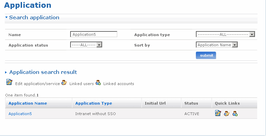Image resolution: width=266 pixels, height=136 pixels.
Task: Click the 'Sort by' label
Action: pos(142,45)
